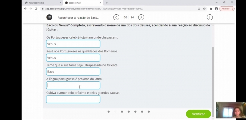Image resolution: width=246 pixels, height=120 pixels.
Task: Click the Verificar button
Action: click(198, 114)
